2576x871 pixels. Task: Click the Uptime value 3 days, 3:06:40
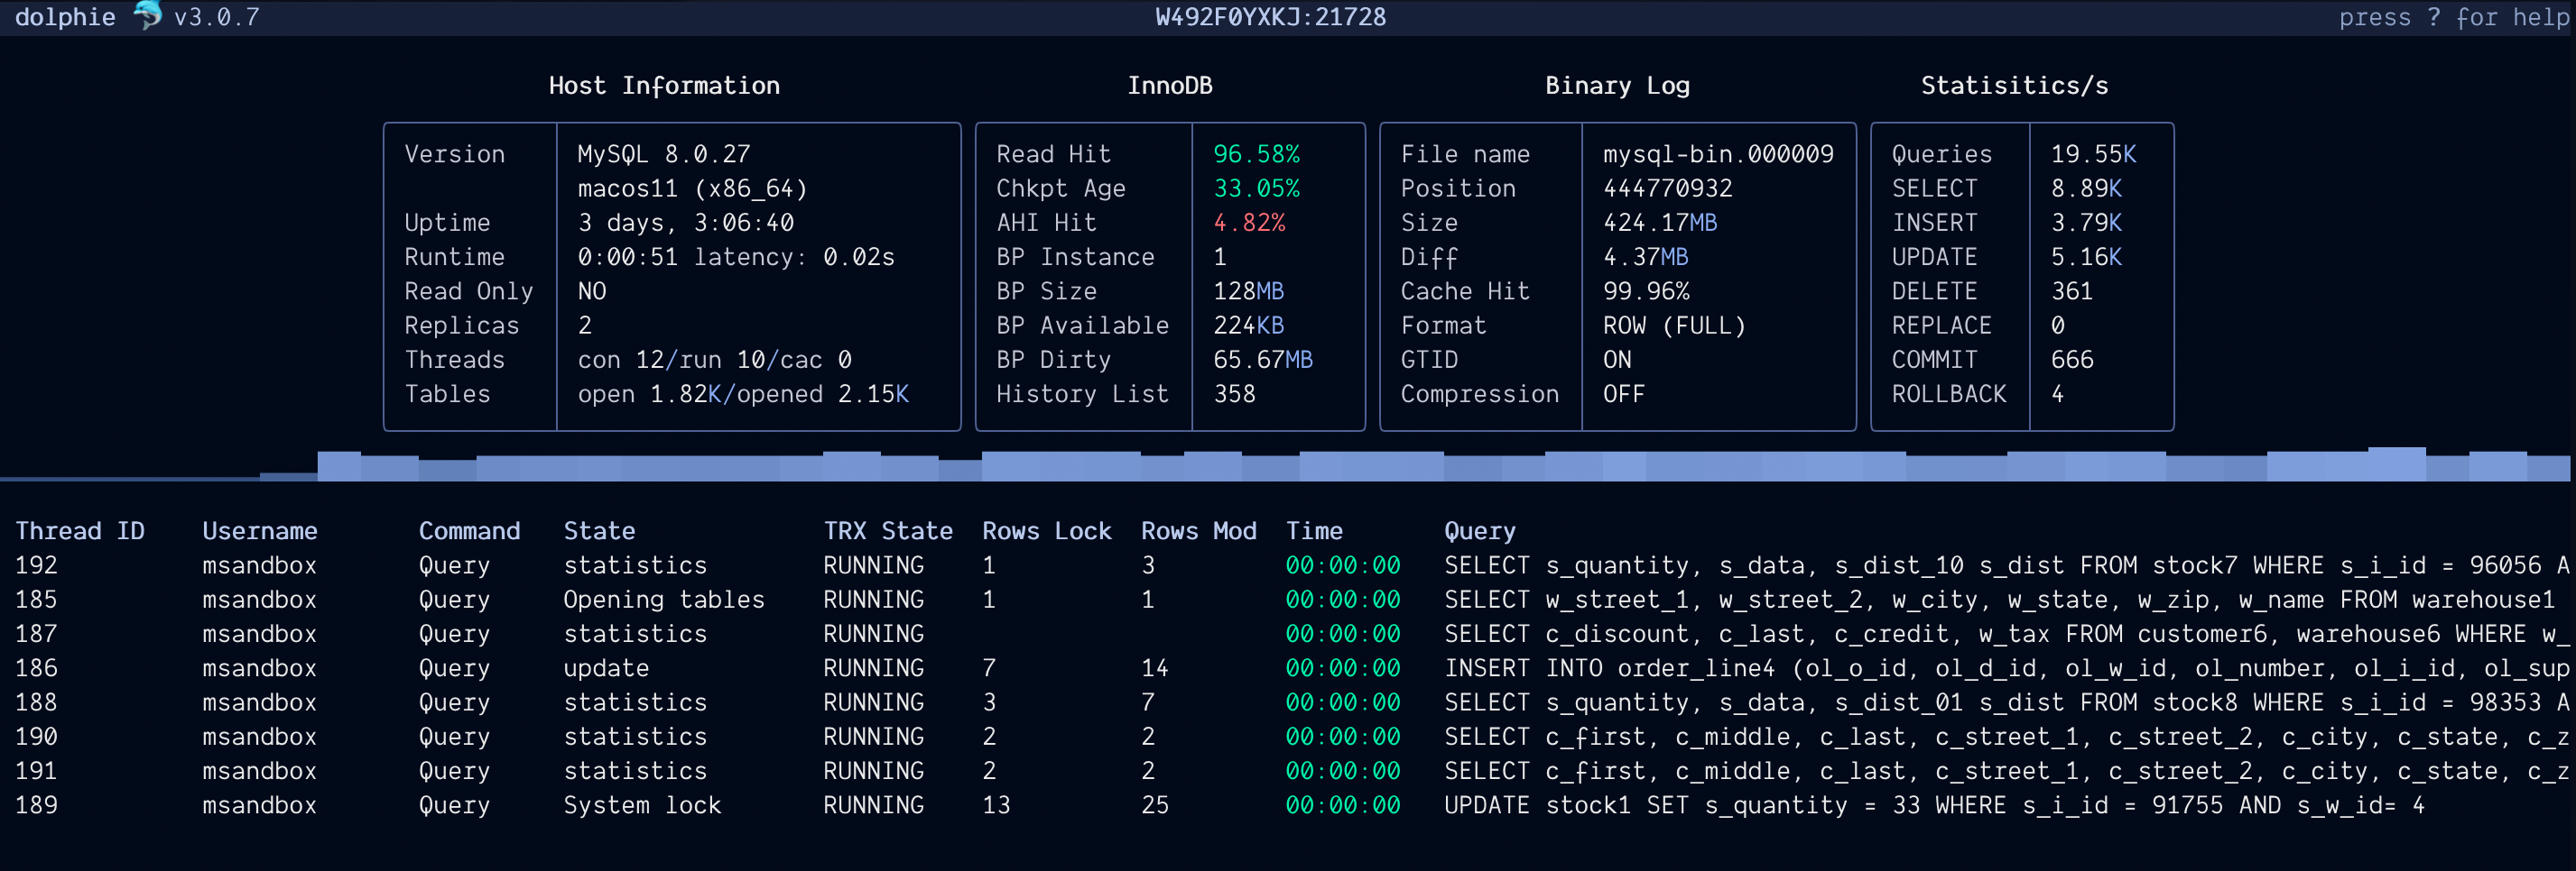tap(685, 223)
